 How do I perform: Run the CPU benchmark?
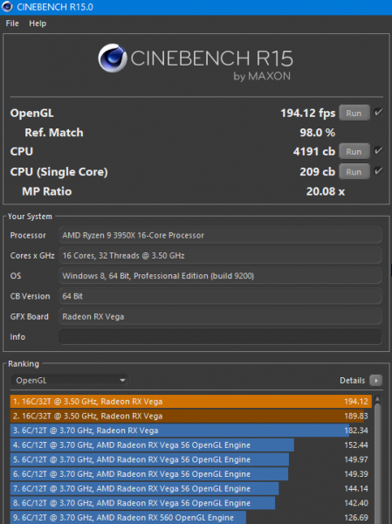coord(354,151)
